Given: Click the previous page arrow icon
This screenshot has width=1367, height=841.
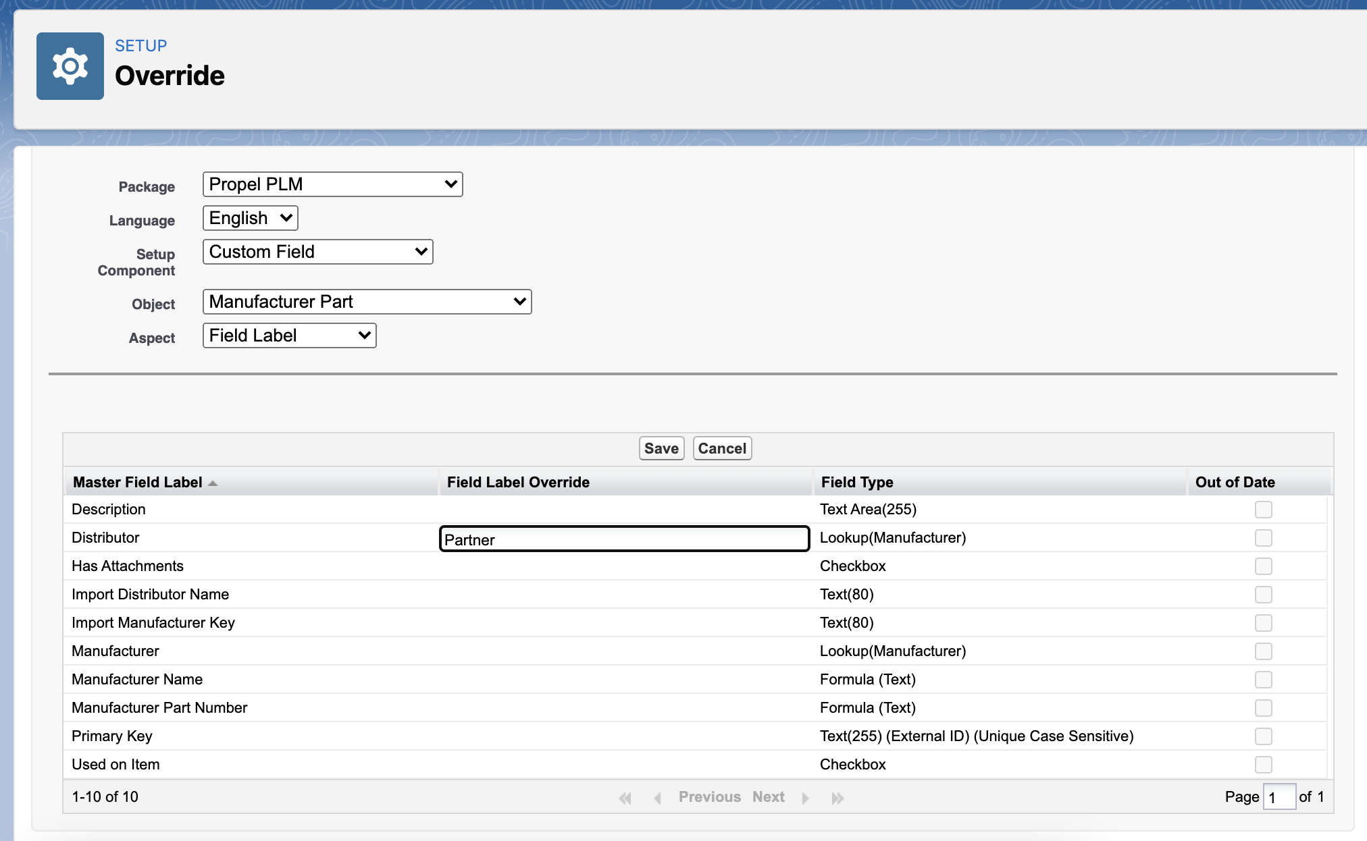Looking at the screenshot, I should point(657,798).
